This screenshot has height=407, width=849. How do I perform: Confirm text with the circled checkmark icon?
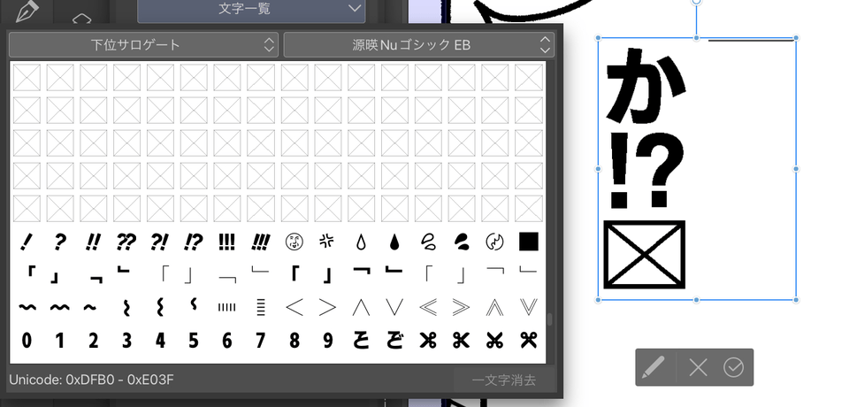click(x=733, y=367)
